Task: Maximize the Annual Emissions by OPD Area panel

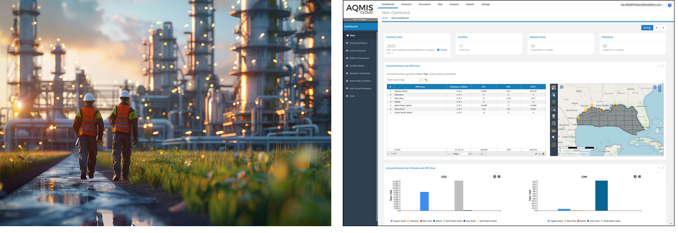Action: pos(663,66)
